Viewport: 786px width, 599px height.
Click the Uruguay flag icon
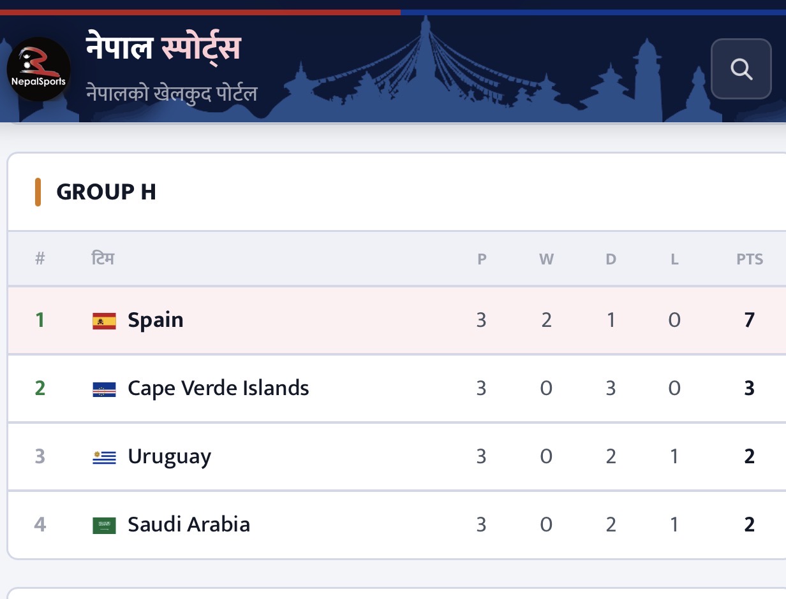(x=104, y=457)
